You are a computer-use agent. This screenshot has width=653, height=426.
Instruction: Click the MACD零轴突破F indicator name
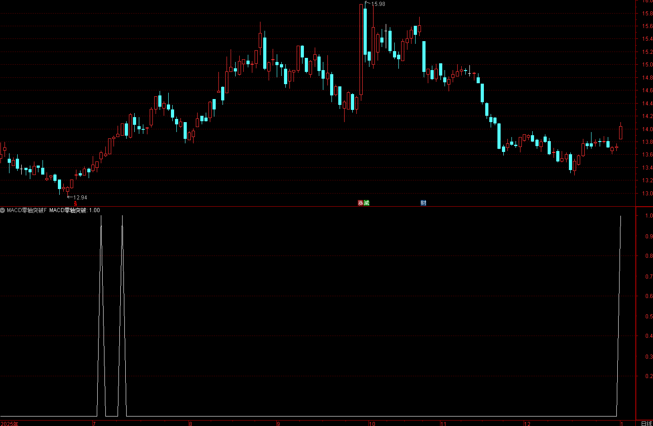coord(27,210)
